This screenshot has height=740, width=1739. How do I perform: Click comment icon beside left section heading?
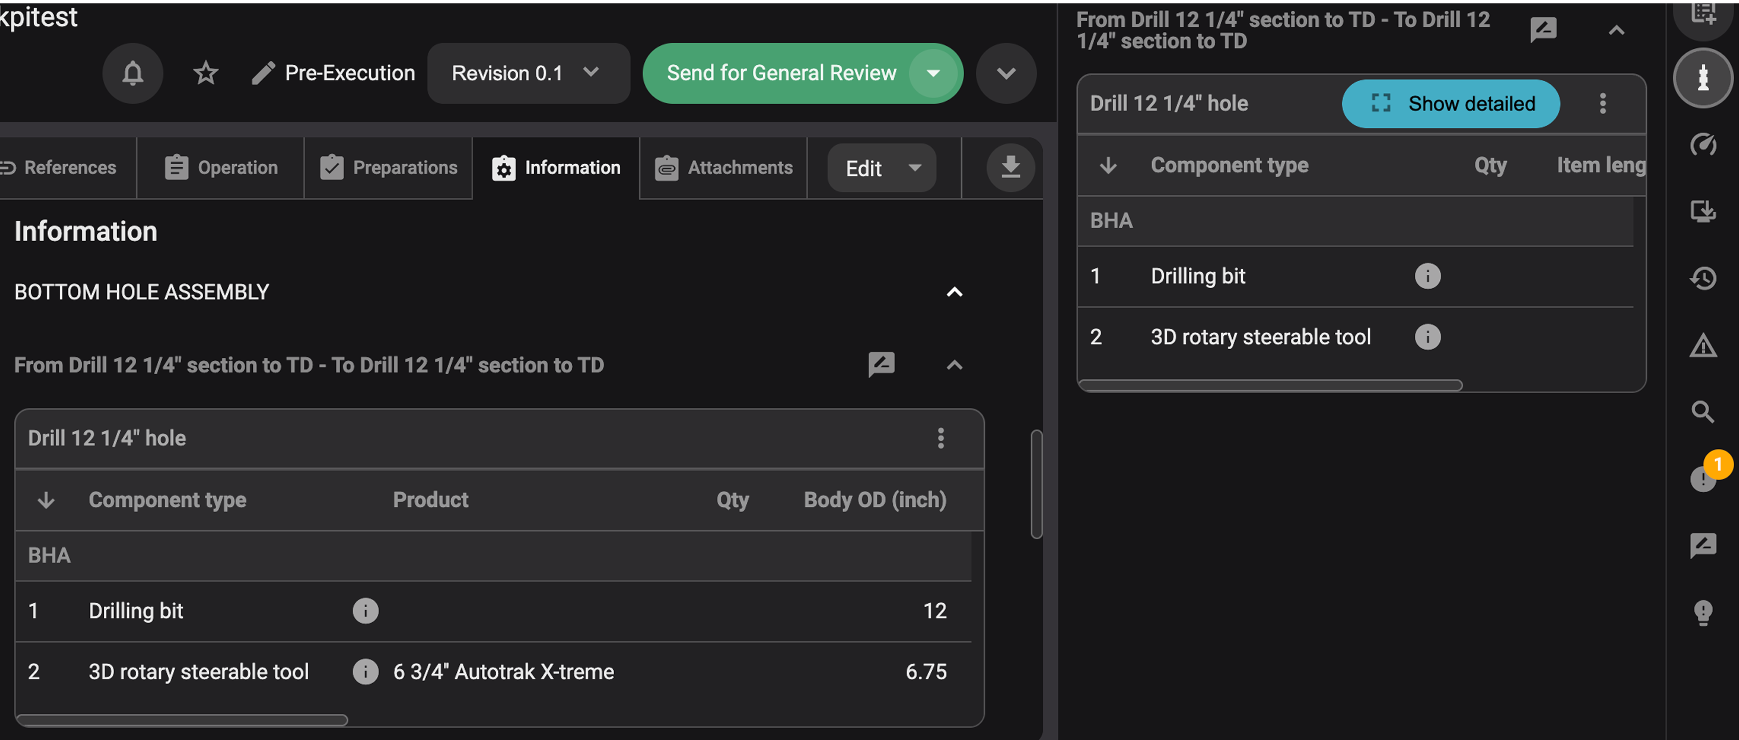point(881,364)
